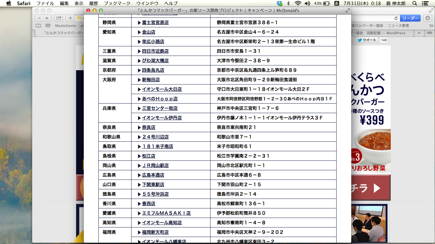Open the イオンモール伊丹店 link
The image size is (435, 244).
click(162, 118)
